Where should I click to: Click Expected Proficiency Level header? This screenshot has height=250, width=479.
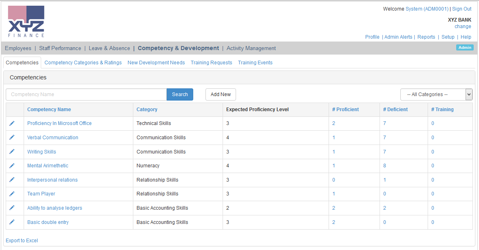point(257,110)
